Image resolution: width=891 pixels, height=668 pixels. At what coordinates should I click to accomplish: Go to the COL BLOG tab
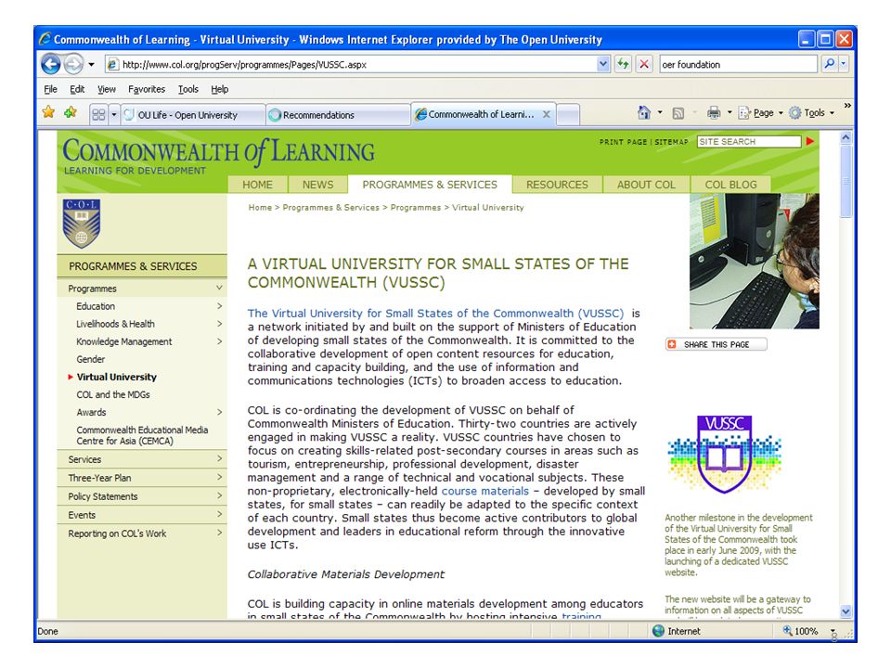730,185
